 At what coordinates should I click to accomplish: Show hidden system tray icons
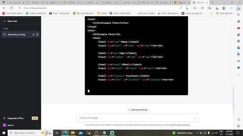click(x=197, y=133)
